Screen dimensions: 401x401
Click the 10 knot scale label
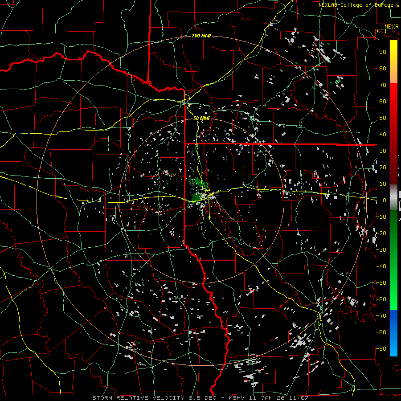383,184
